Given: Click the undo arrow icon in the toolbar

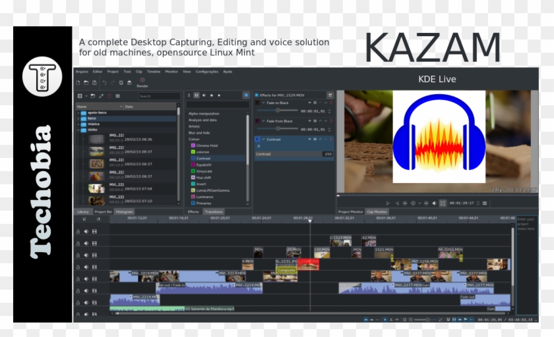Looking at the screenshot, I should (104, 82).
